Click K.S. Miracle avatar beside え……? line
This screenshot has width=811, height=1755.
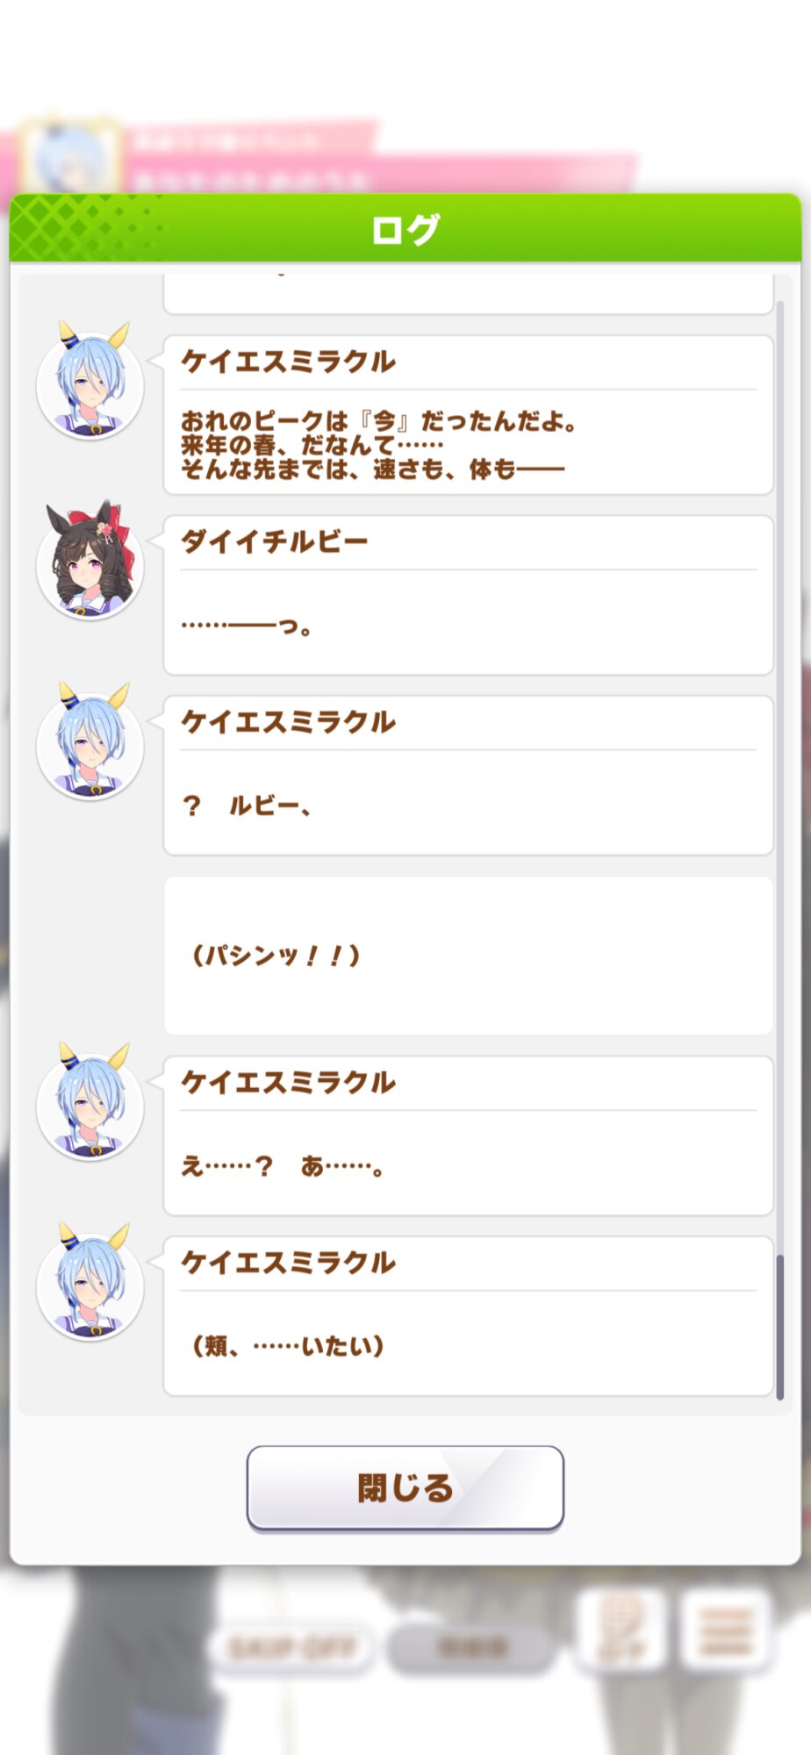click(x=90, y=1104)
